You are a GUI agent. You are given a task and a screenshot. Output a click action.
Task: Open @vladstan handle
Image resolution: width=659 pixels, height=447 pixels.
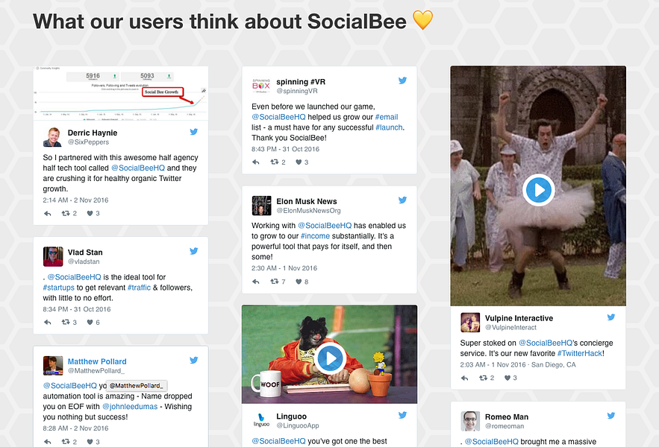(x=84, y=261)
